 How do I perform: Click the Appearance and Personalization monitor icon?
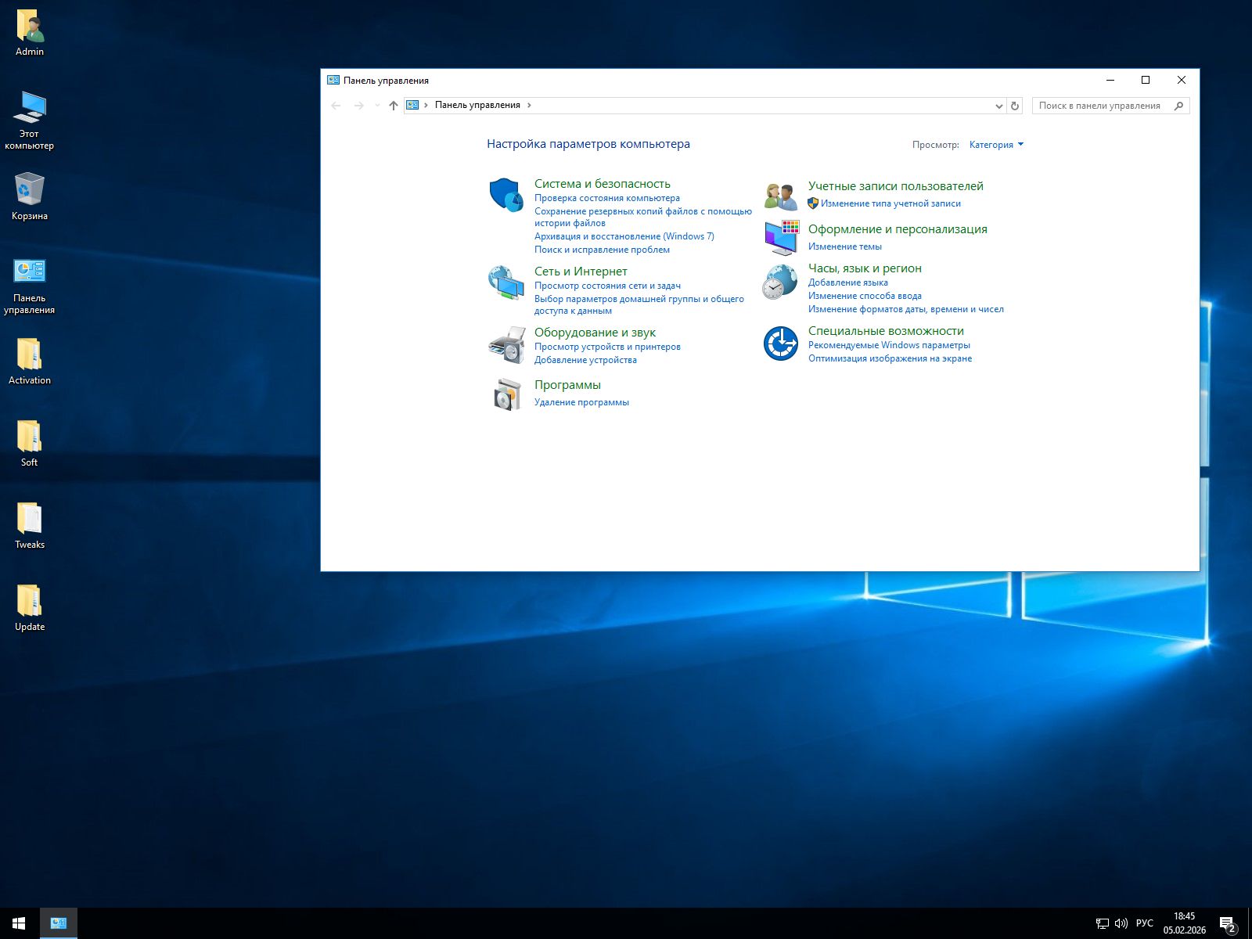click(780, 237)
